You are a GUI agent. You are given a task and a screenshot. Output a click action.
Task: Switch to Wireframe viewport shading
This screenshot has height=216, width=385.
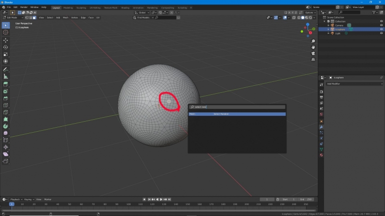pyautogui.click(x=299, y=17)
